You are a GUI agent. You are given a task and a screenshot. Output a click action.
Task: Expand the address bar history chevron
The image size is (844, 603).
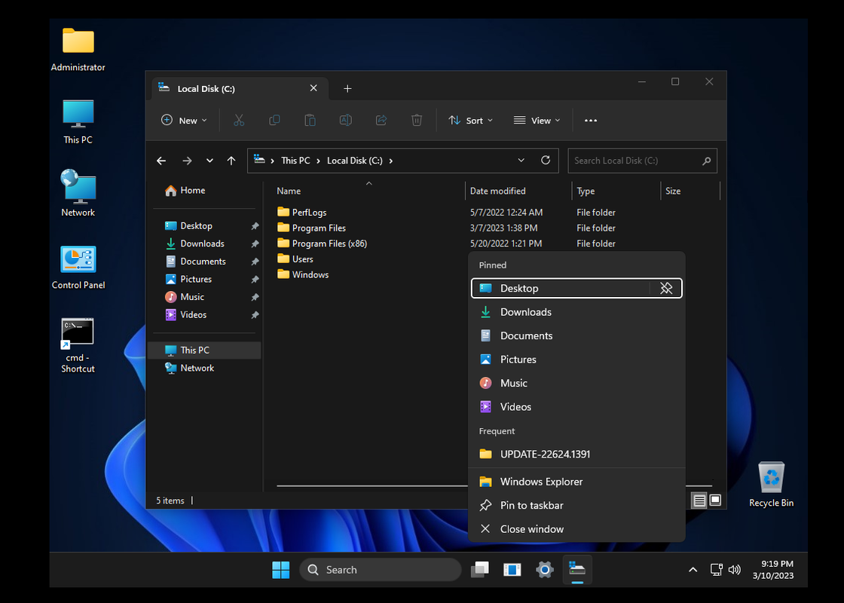tap(521, 161)
